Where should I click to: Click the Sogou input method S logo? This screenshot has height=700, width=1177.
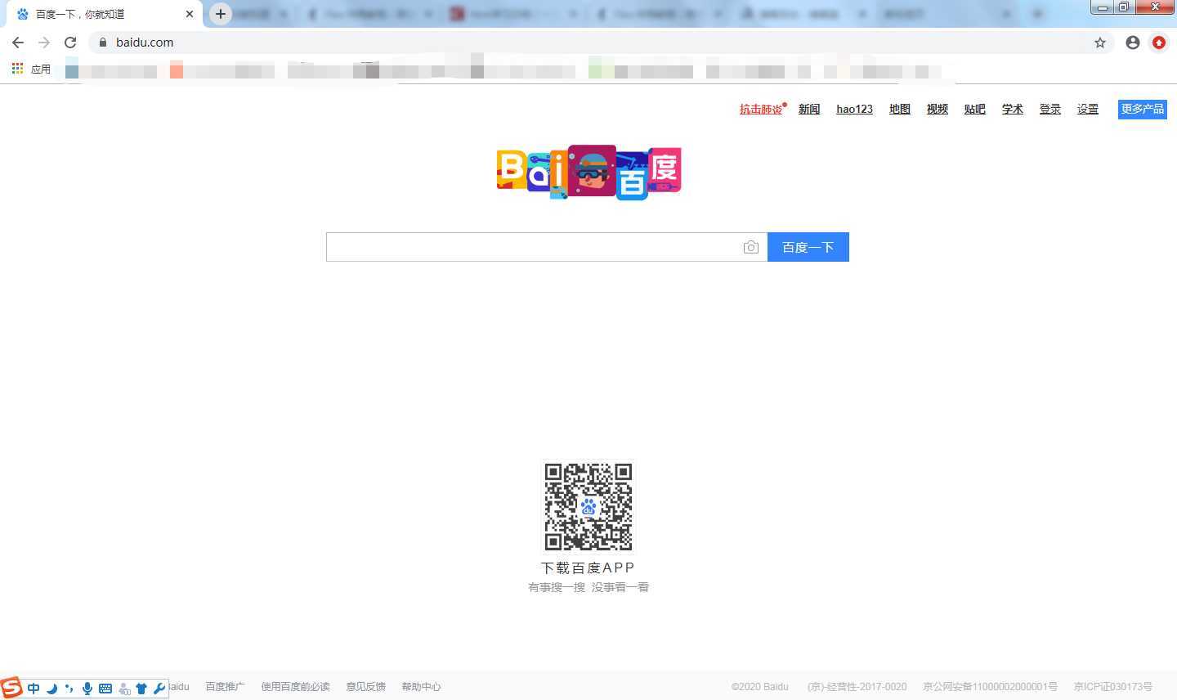11,688
